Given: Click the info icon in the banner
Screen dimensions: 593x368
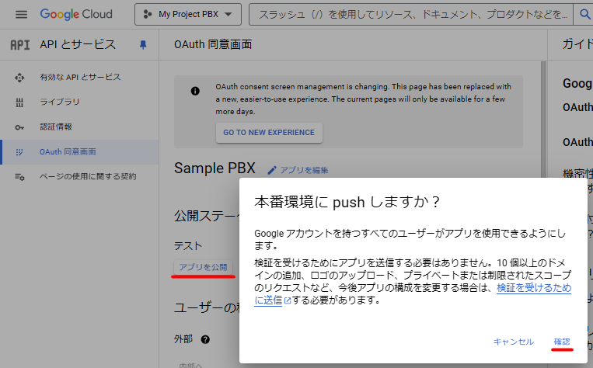Looking at the screenshot, I should 195,91.
